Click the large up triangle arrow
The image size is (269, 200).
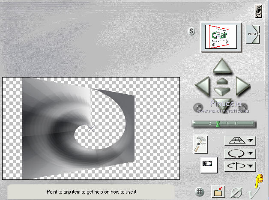point(222,66)
